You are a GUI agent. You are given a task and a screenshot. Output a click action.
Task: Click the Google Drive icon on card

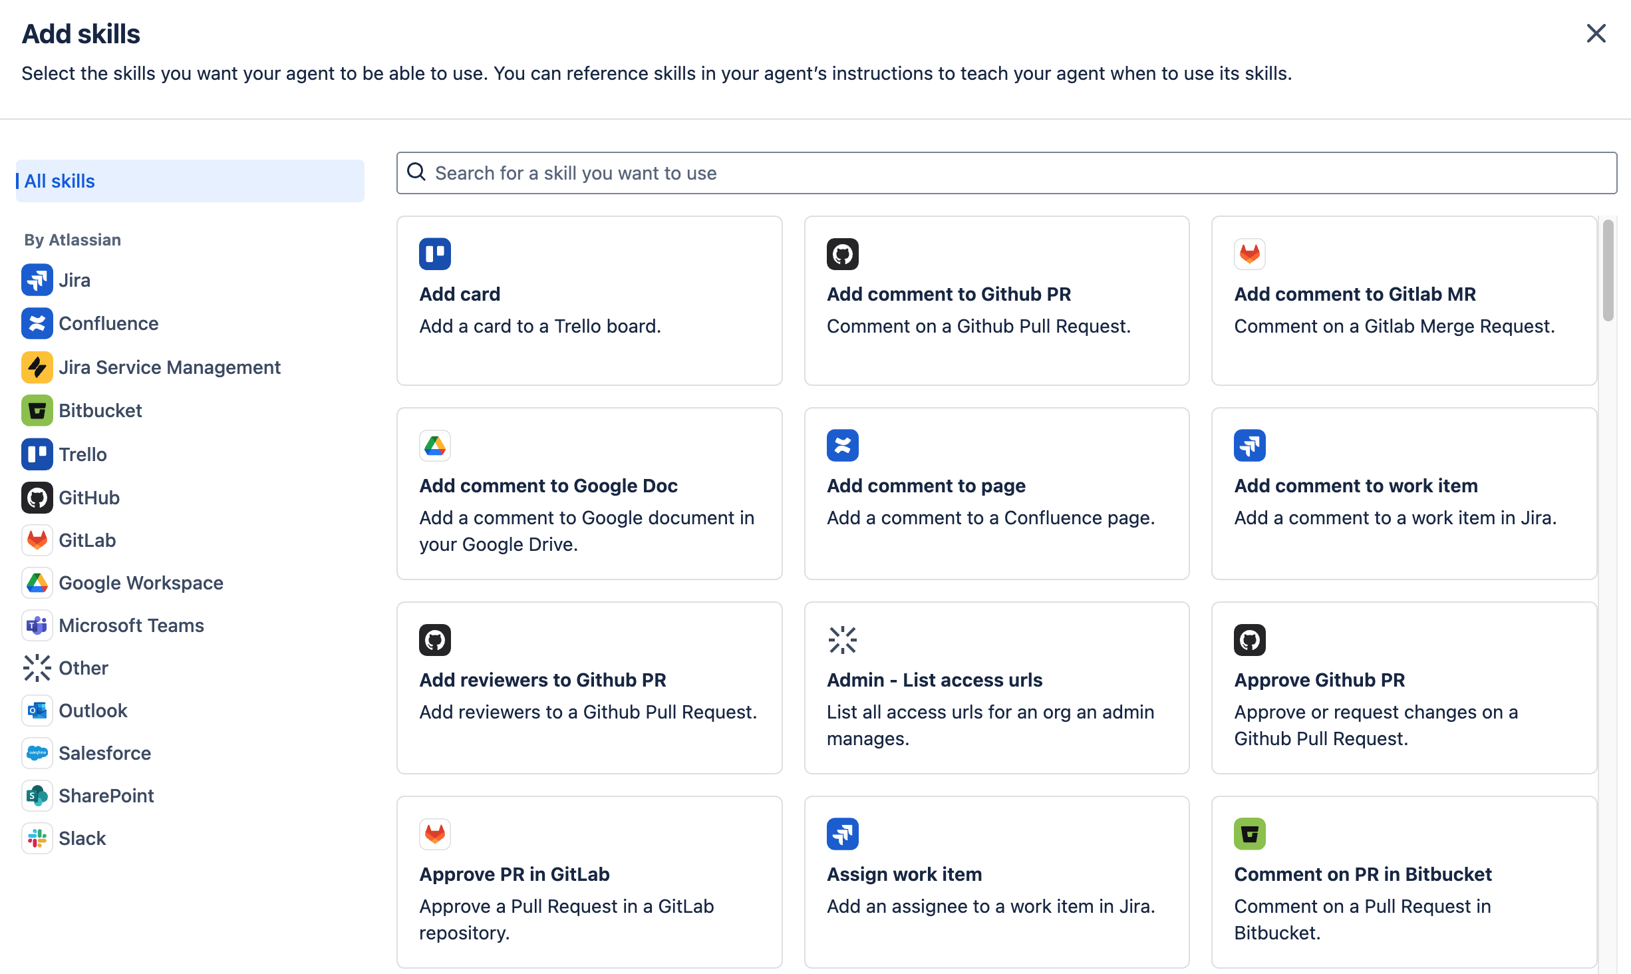click(435, 446)
